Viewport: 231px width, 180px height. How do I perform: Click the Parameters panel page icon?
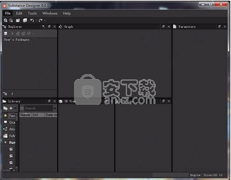[x=175, y=26]
